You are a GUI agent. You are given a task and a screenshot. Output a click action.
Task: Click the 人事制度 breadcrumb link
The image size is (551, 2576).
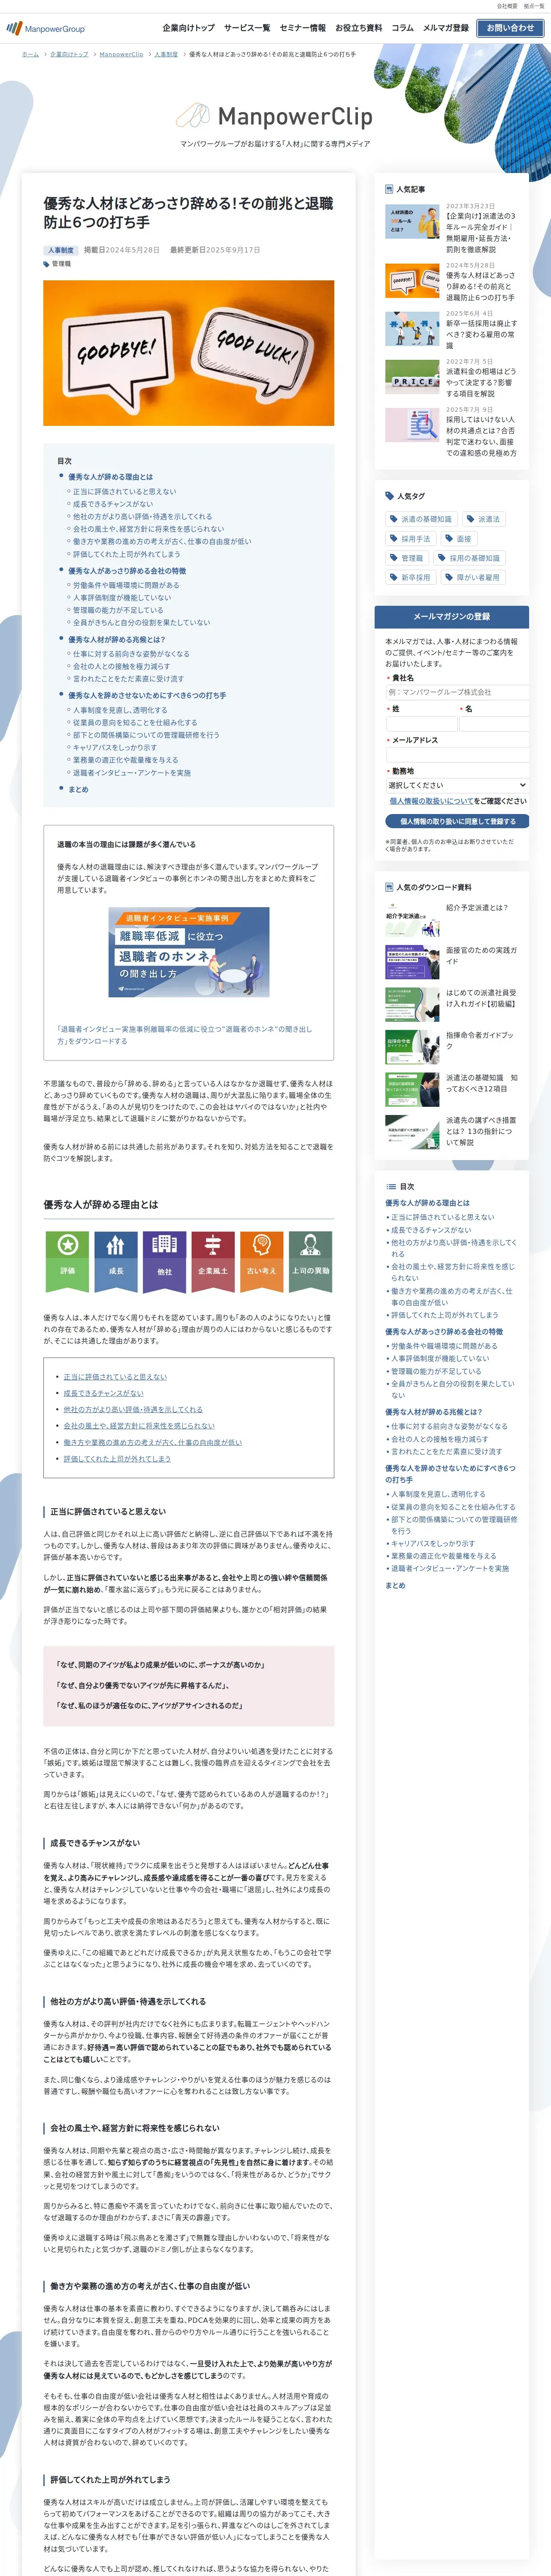[166, 54]
